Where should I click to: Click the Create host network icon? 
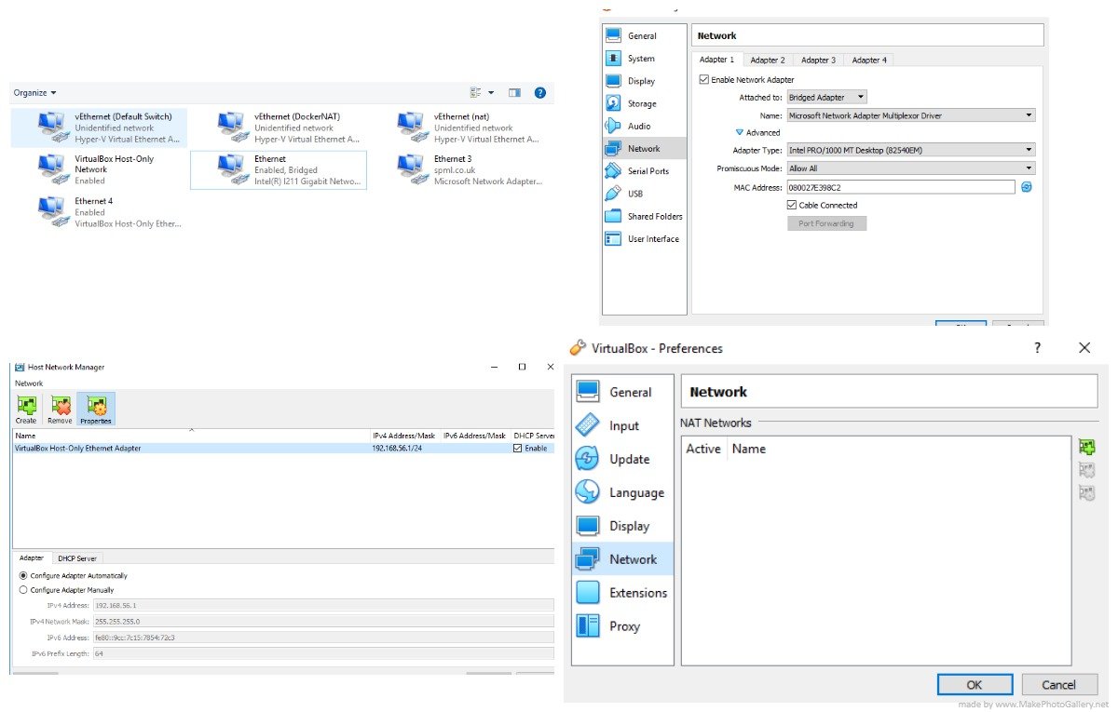pyautogui.click(x=26, y=409)
